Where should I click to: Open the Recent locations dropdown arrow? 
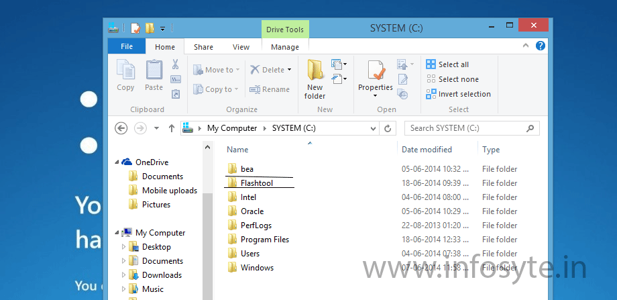pyautogui.click(x=157, y=128)
